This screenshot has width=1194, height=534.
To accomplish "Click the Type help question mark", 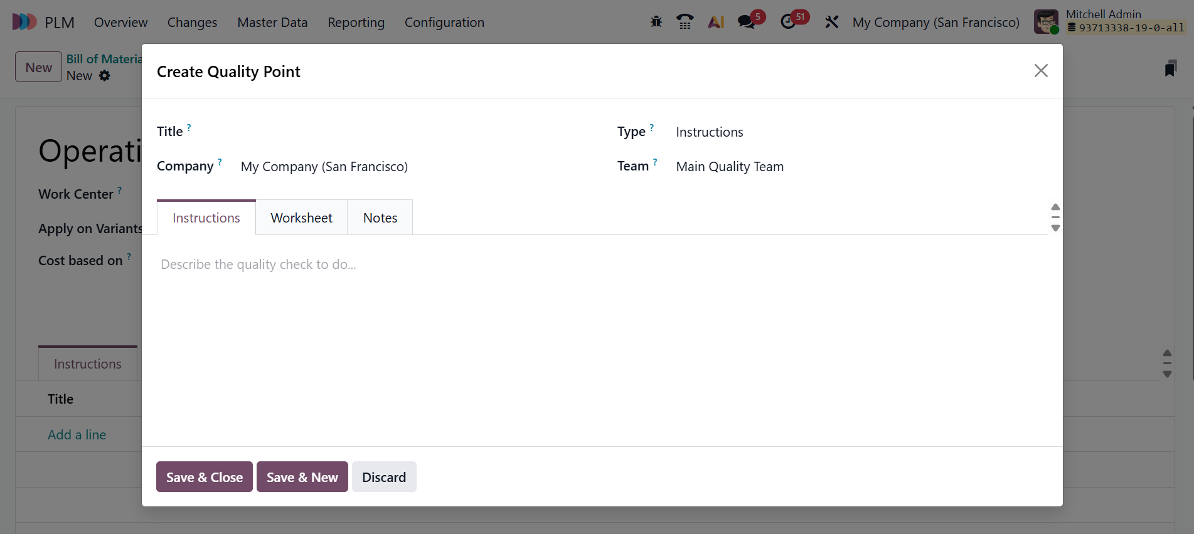I will pyautogui.click(x=652, y=127).
